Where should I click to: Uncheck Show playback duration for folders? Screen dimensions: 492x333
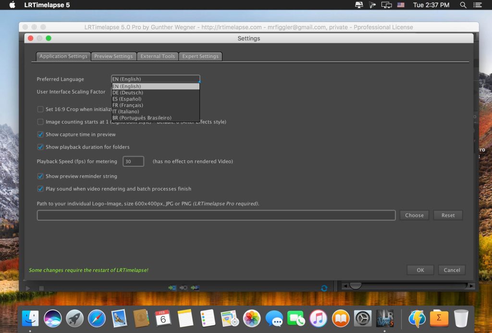coord(40,147)
